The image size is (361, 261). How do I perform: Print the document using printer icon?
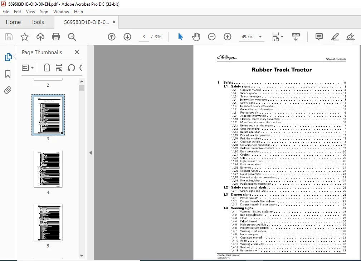point(56,37)
